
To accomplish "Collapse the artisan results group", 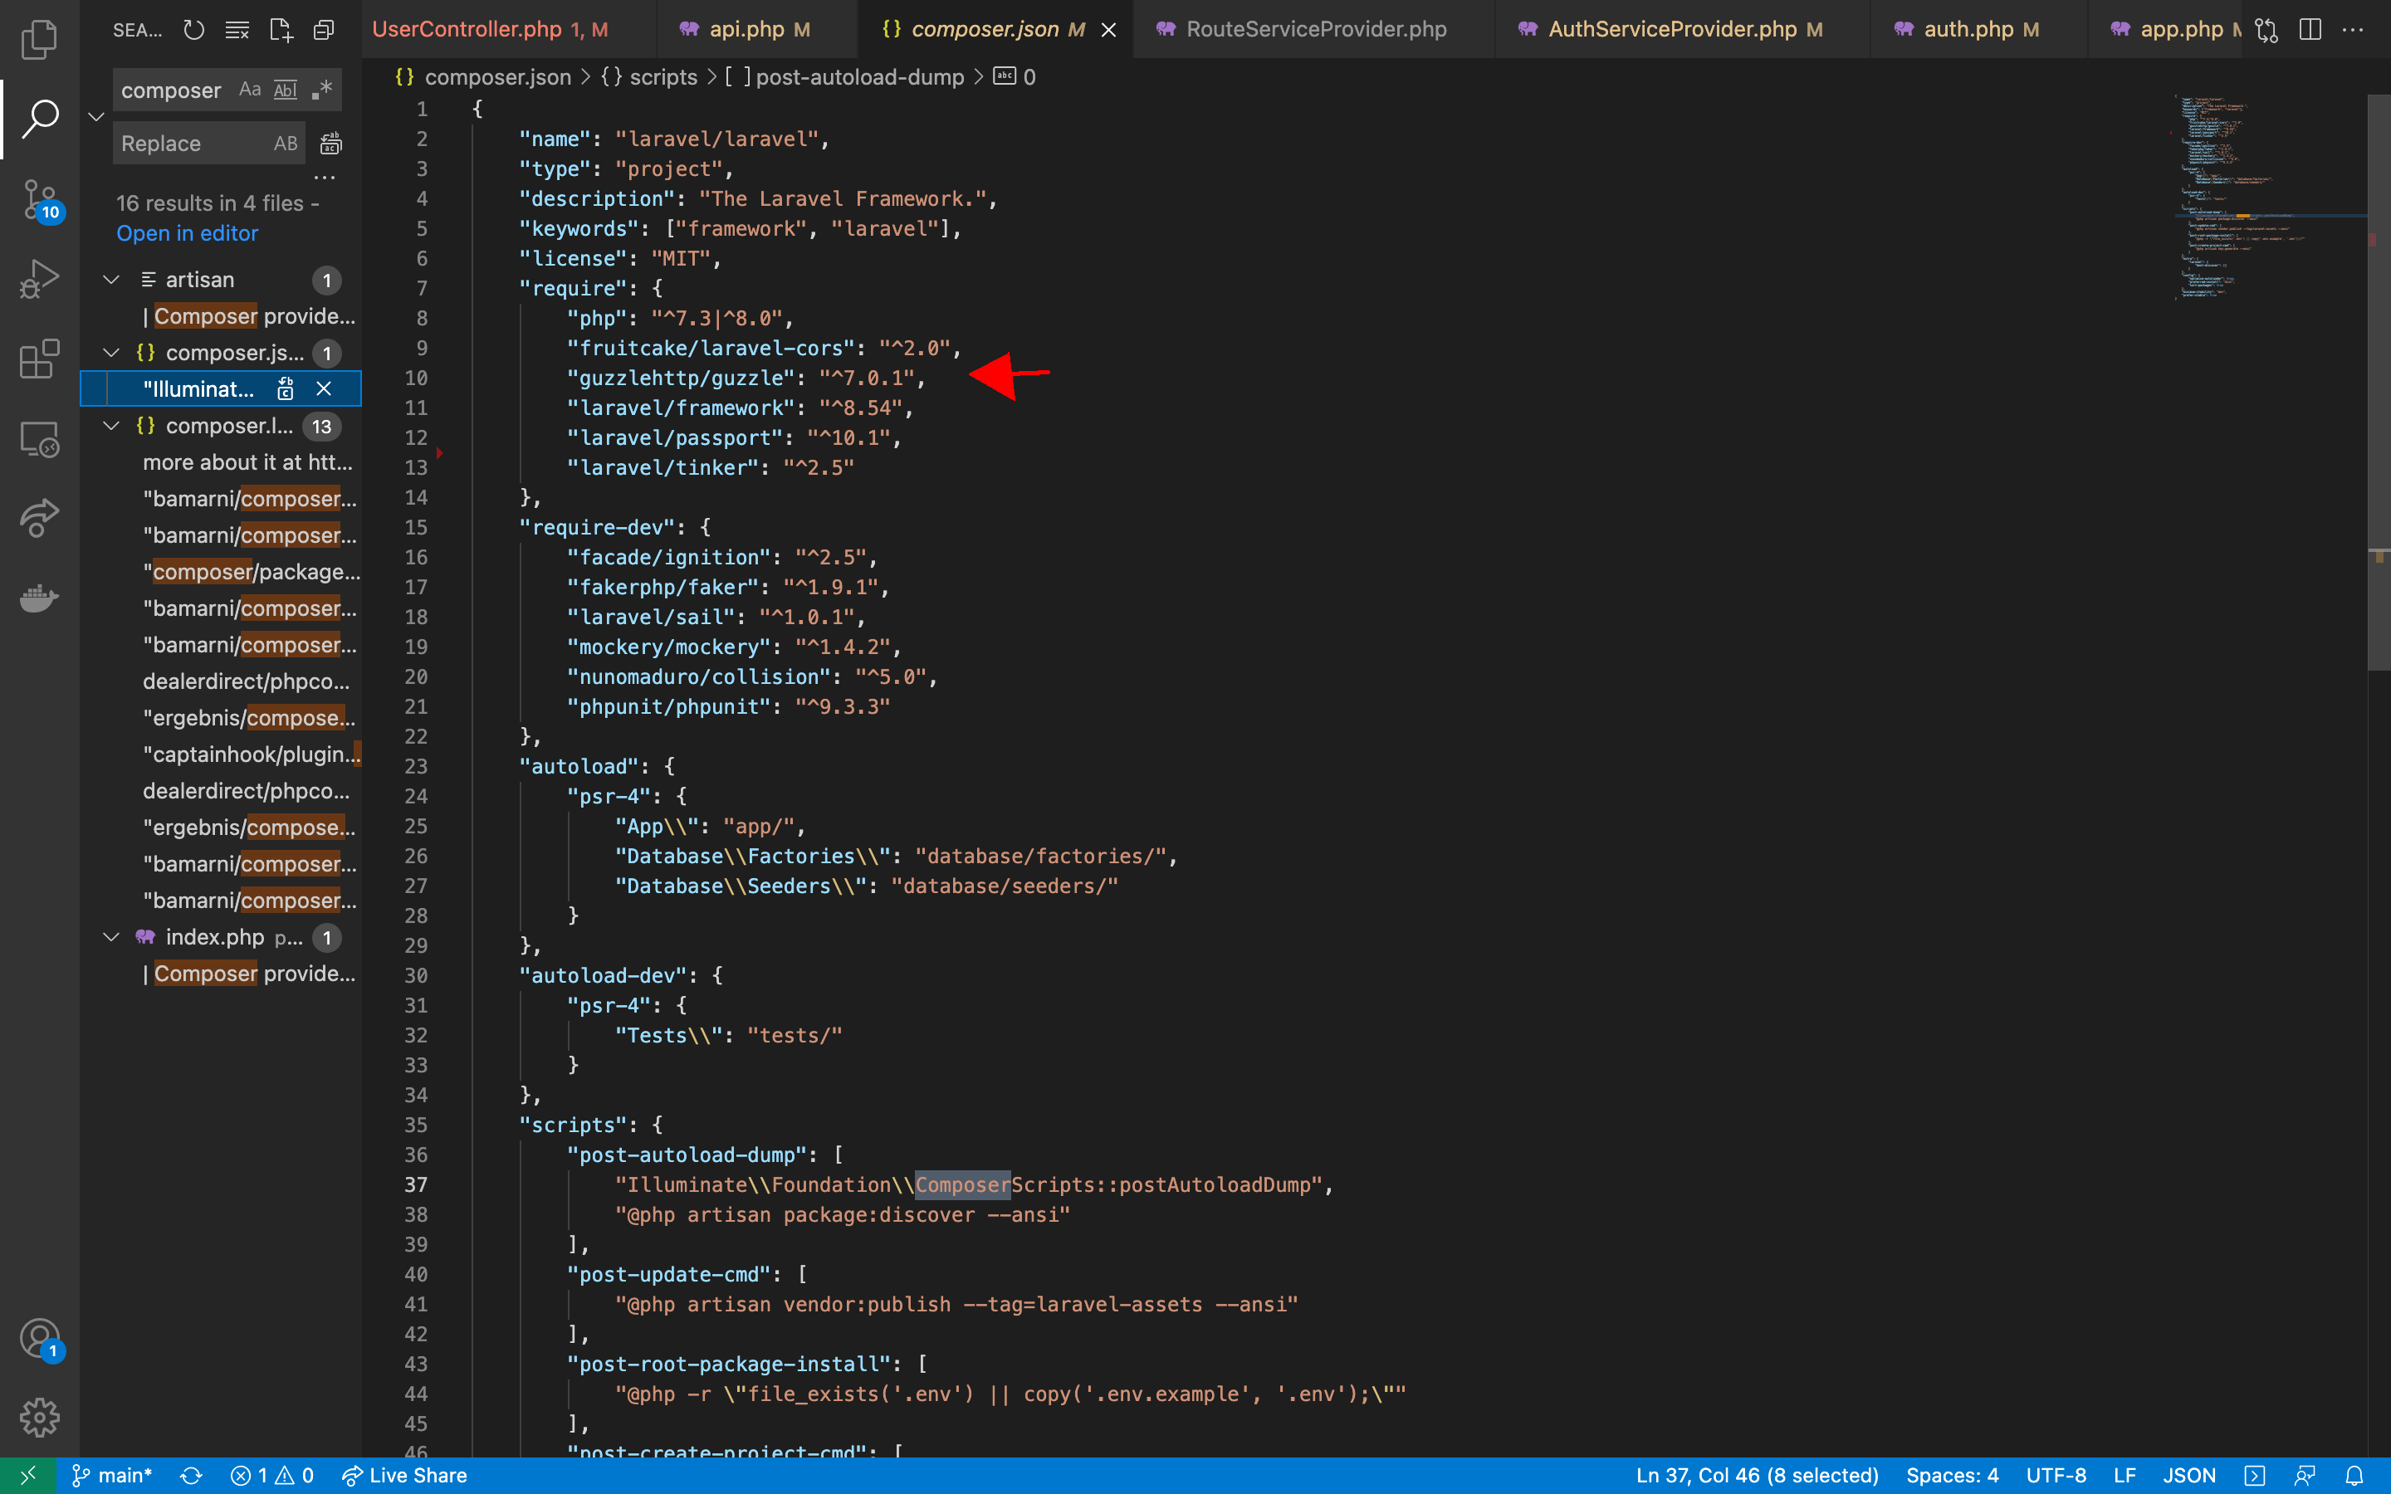I will pos(111,280).
